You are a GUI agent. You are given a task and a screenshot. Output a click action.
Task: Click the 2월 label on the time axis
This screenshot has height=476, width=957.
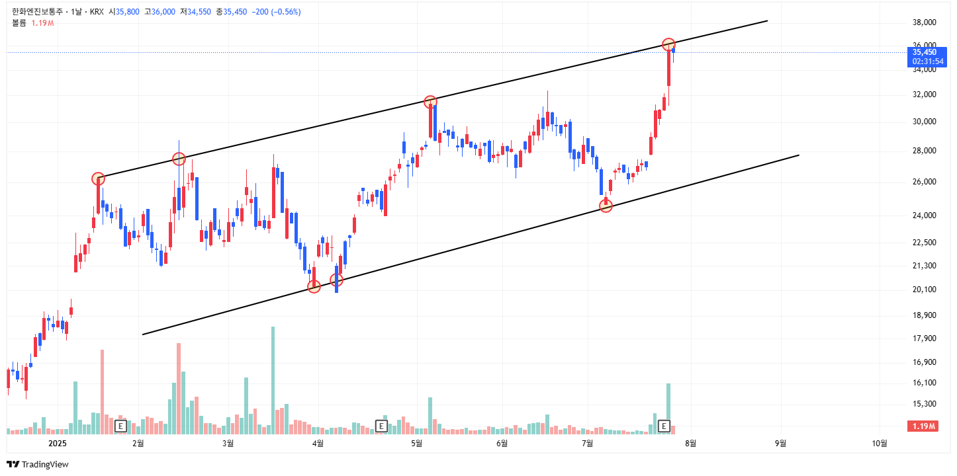138,444
